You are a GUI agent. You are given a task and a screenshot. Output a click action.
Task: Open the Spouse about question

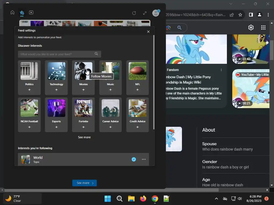235,147
